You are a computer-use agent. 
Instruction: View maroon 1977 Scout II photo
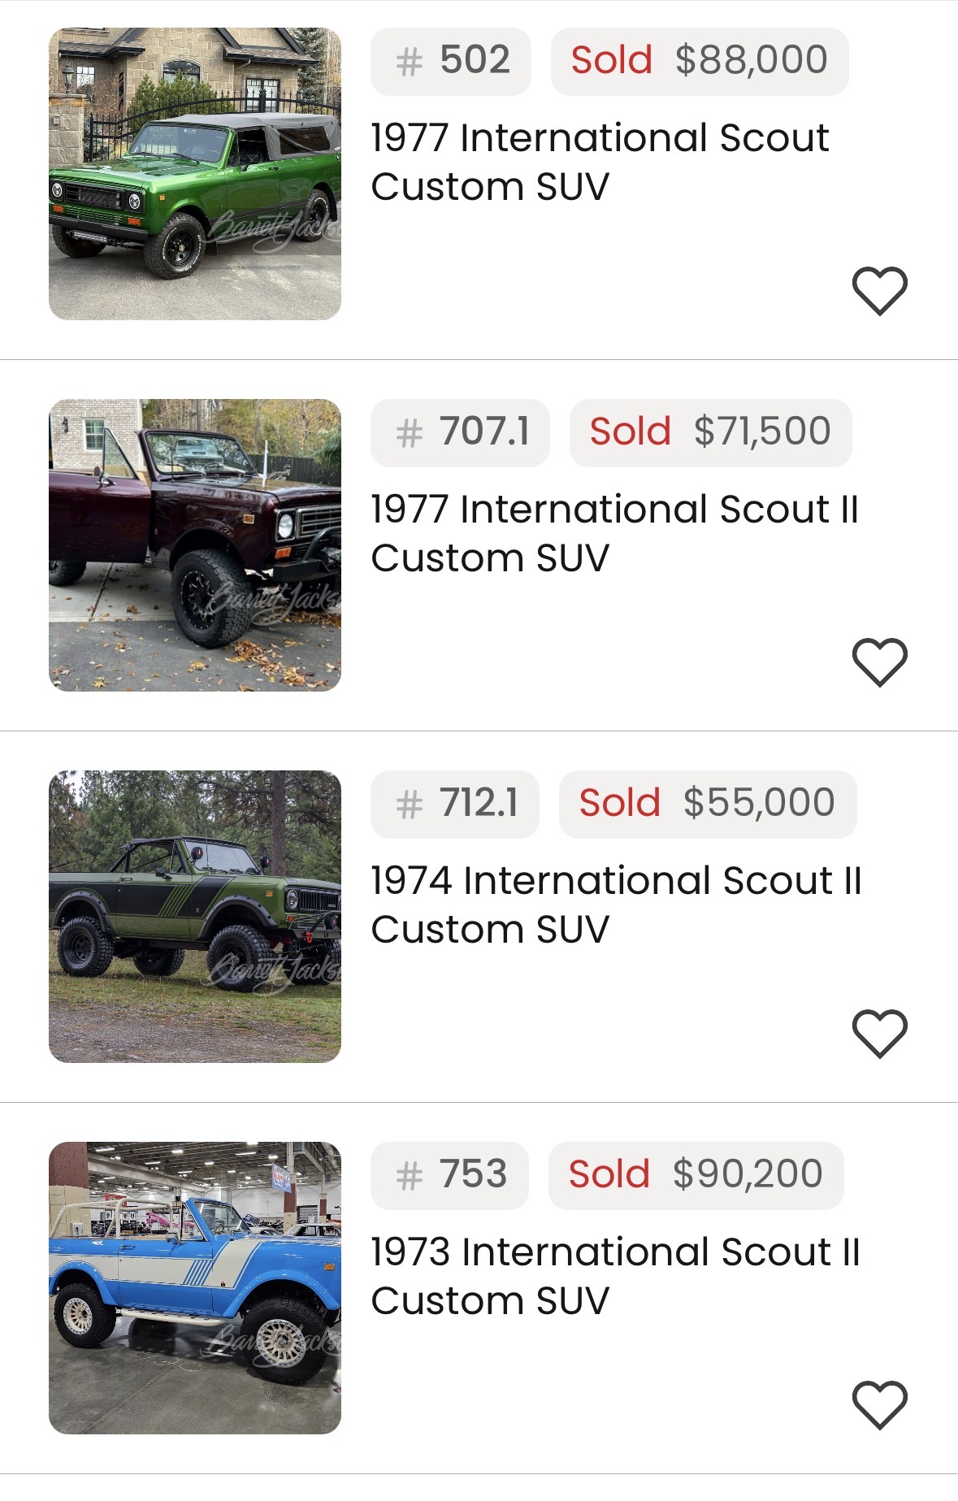(195, 545)
